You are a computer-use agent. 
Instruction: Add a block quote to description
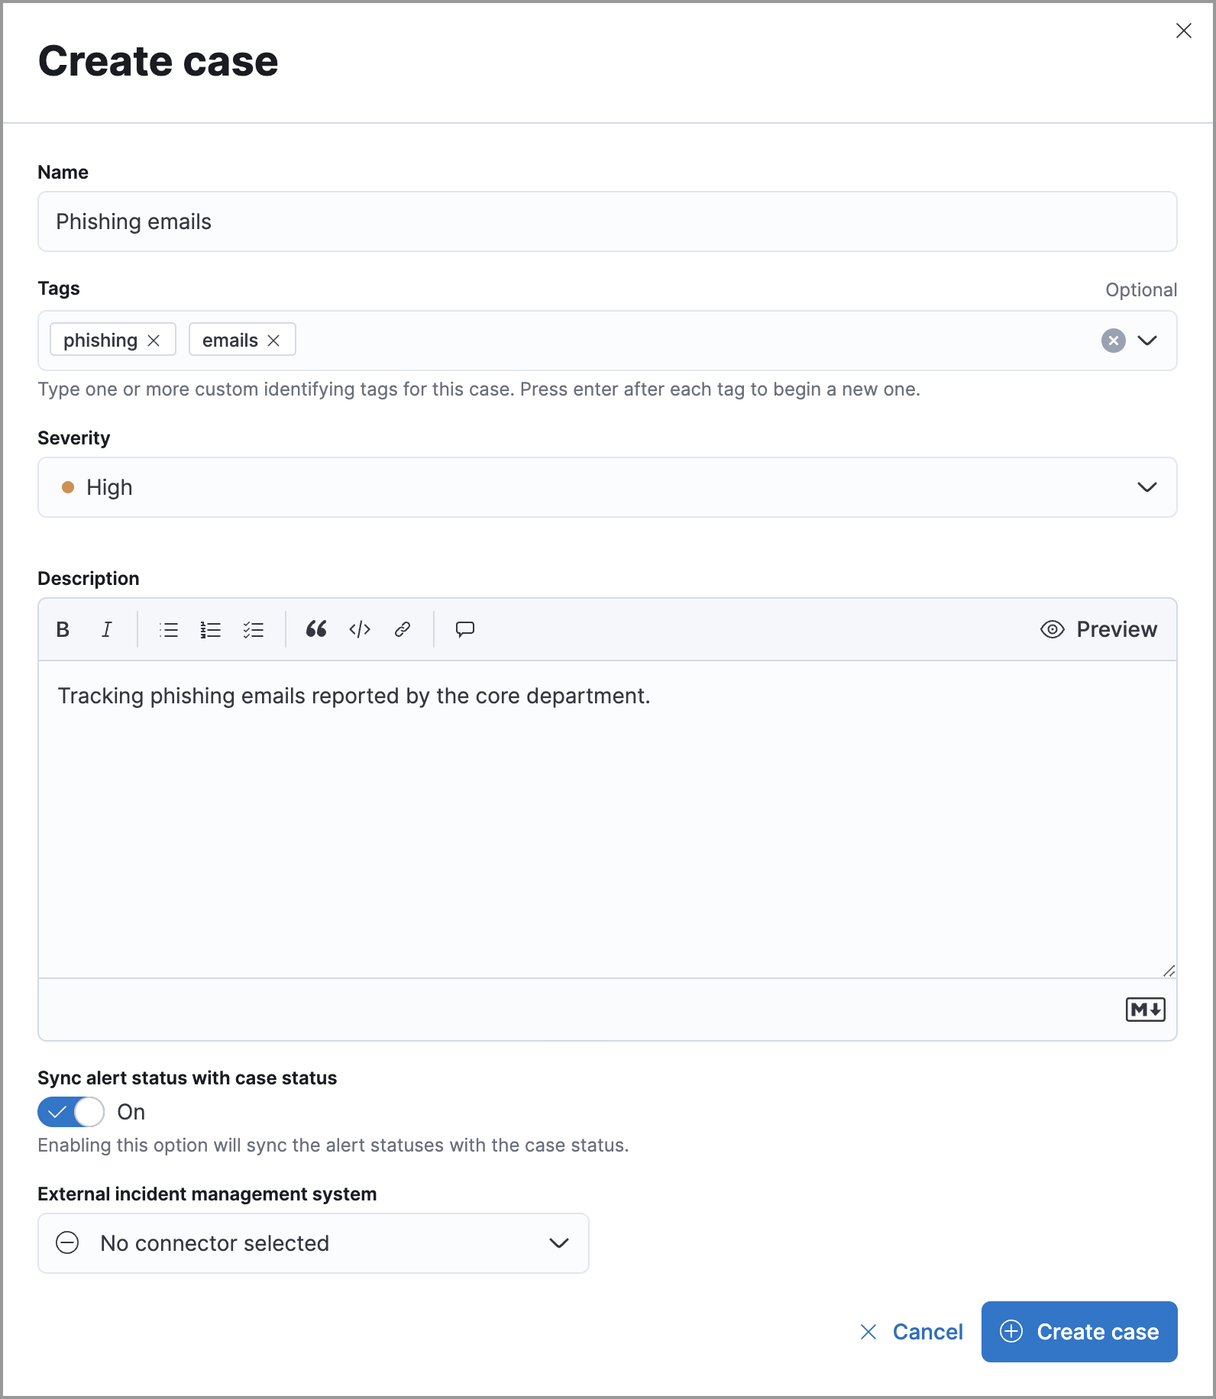click(x=316, y=629)
